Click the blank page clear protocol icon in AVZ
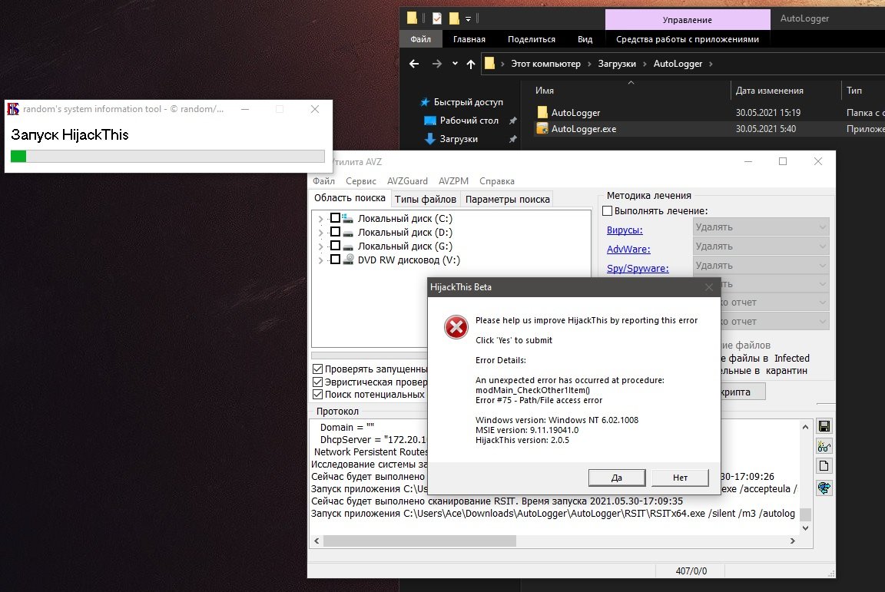The width and height of the screenshot is (885, 592). coord(824,466)
